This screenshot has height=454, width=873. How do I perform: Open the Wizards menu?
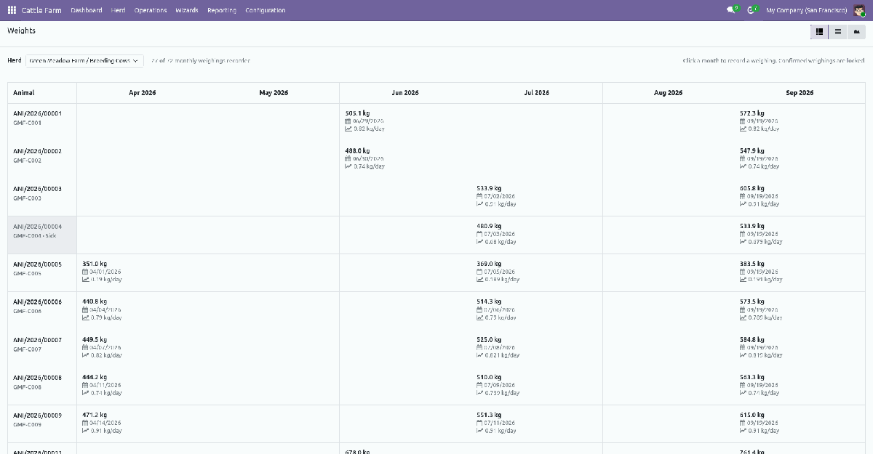pos(187,10)
